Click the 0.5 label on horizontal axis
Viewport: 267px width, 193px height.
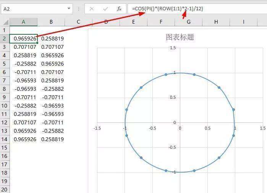coord(207,128)
